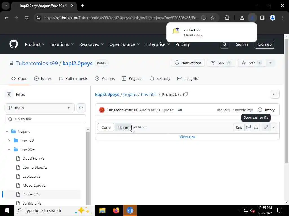Collapse the fmv 50+ folder chevron
This screenshot has height=216, width=289.
(x=9, y=150)
